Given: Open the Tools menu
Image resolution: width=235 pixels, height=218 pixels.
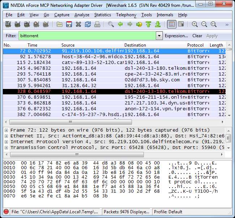Looking at the screenshot, I should 146,15.
